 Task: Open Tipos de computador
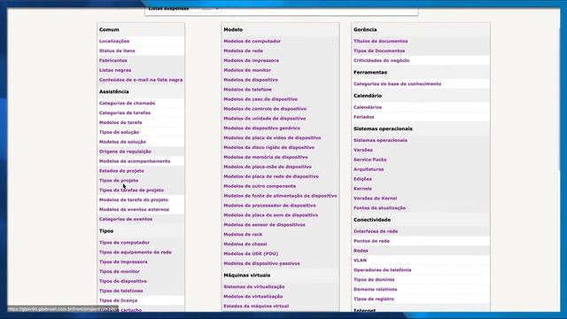pos(124,243)
